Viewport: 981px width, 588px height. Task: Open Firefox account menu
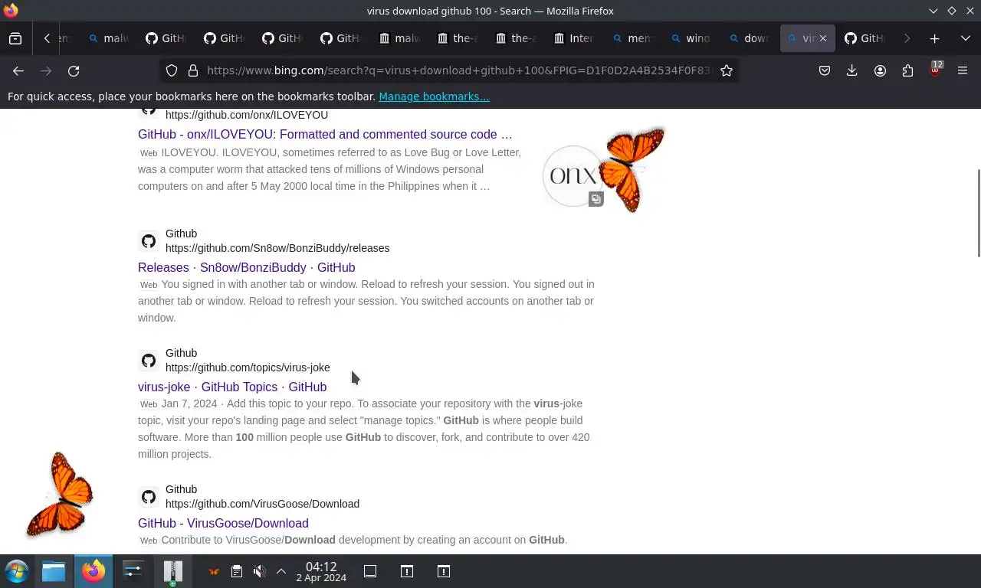[x=880, y=70]
